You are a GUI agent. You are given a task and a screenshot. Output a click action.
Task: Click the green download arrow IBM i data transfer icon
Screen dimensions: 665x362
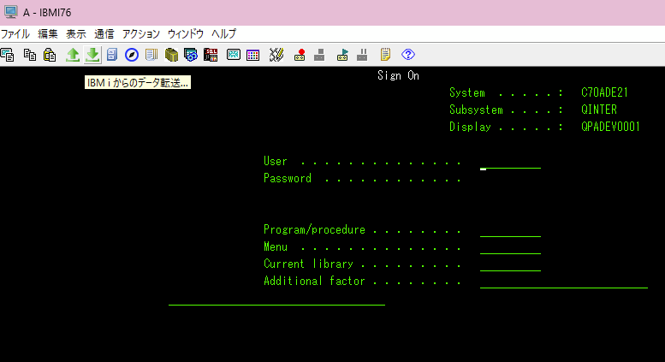pos(92,55)
